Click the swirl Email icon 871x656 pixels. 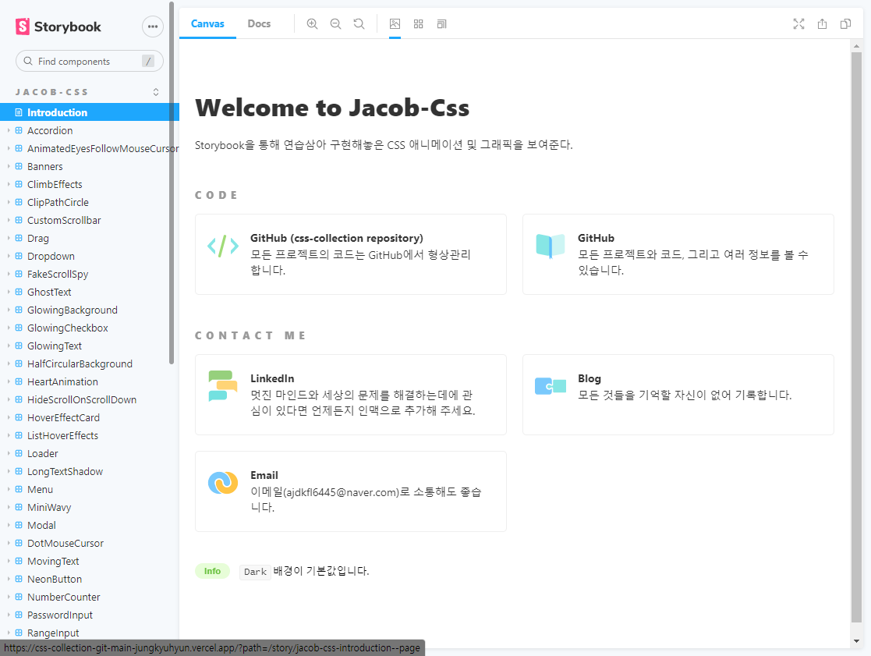(x=223, y=483)
